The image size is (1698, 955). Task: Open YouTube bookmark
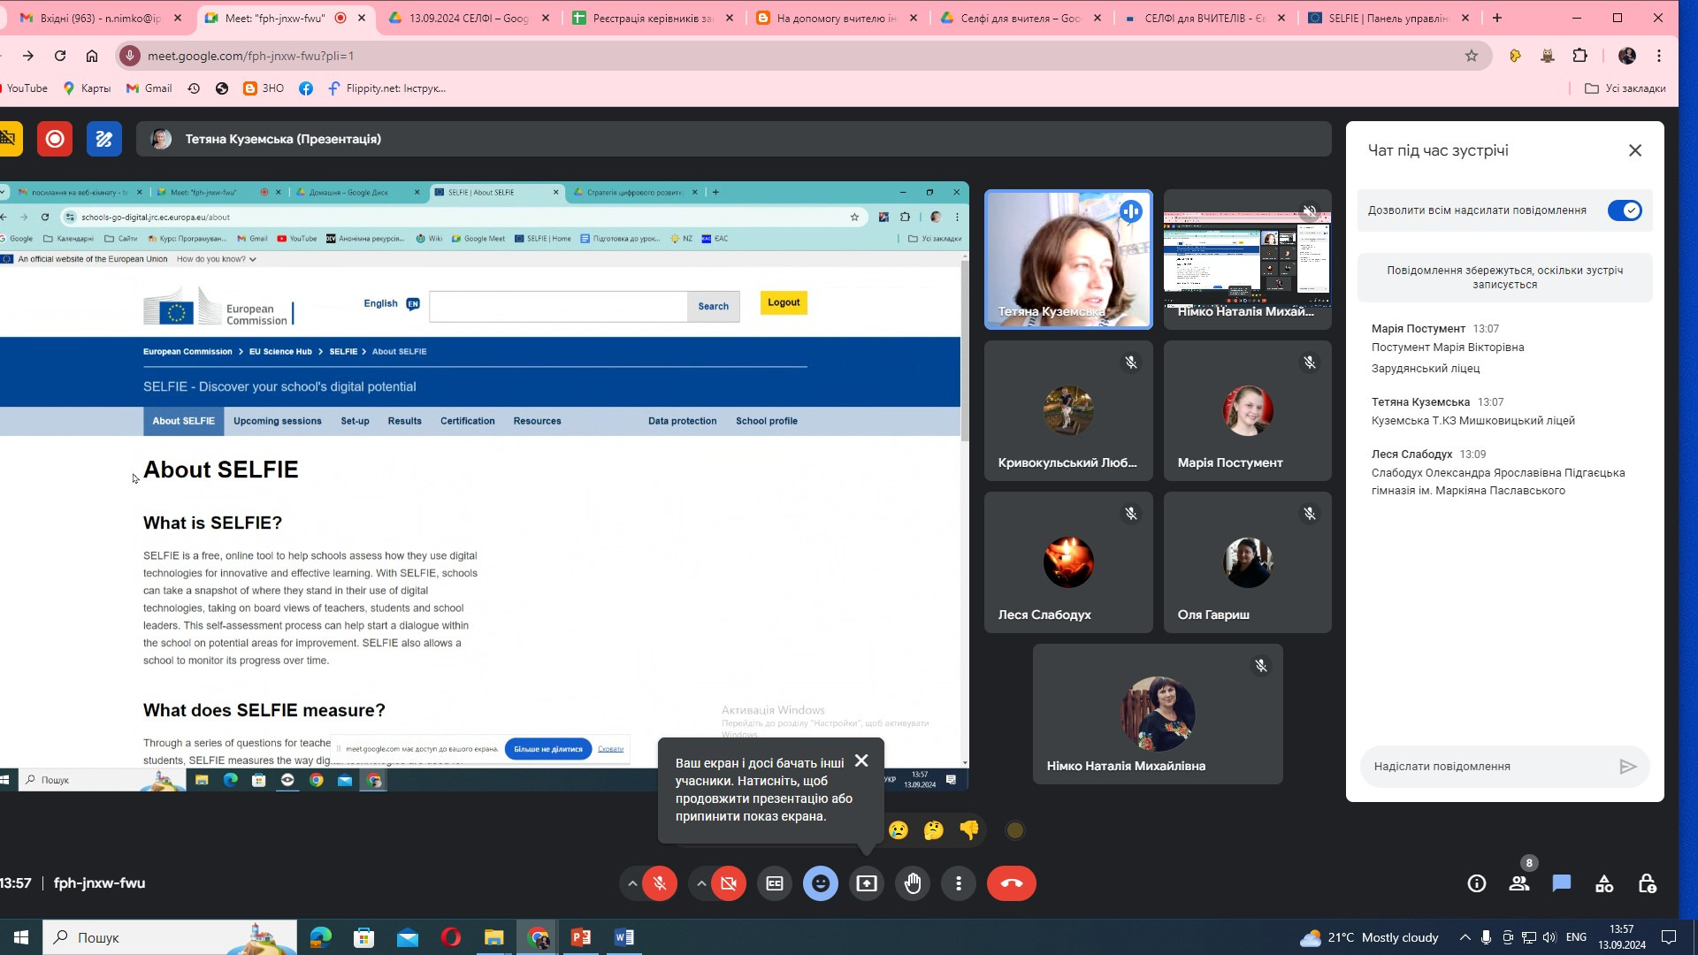(x=24, y=88)
